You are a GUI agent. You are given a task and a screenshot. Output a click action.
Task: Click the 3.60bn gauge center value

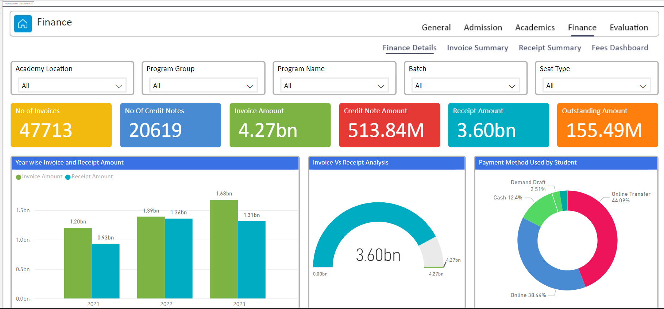(378, 255)
